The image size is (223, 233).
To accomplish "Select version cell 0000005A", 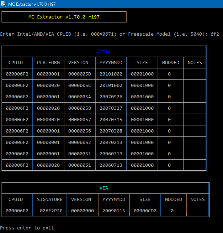I will click(80, 97).
